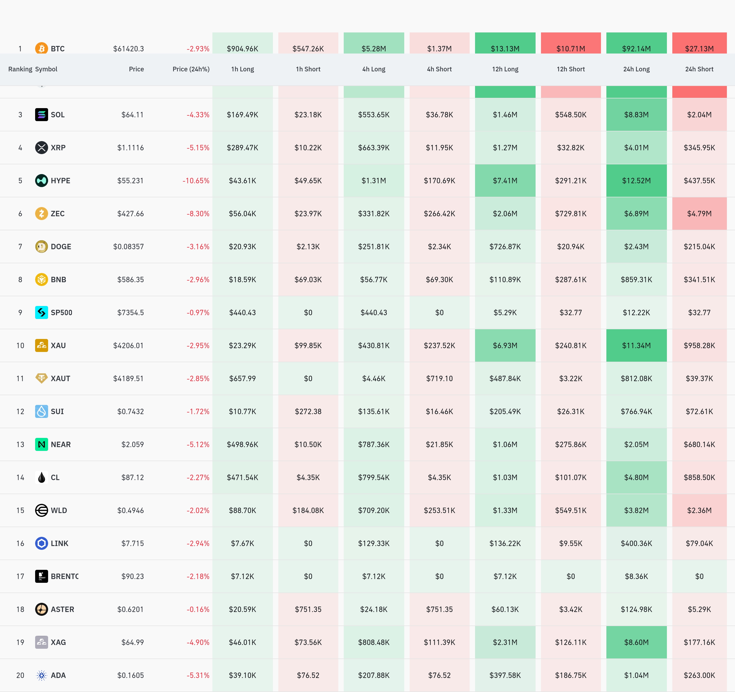
Task: Click the DOGE Dogecoin icon
Action: pos(41,246)
